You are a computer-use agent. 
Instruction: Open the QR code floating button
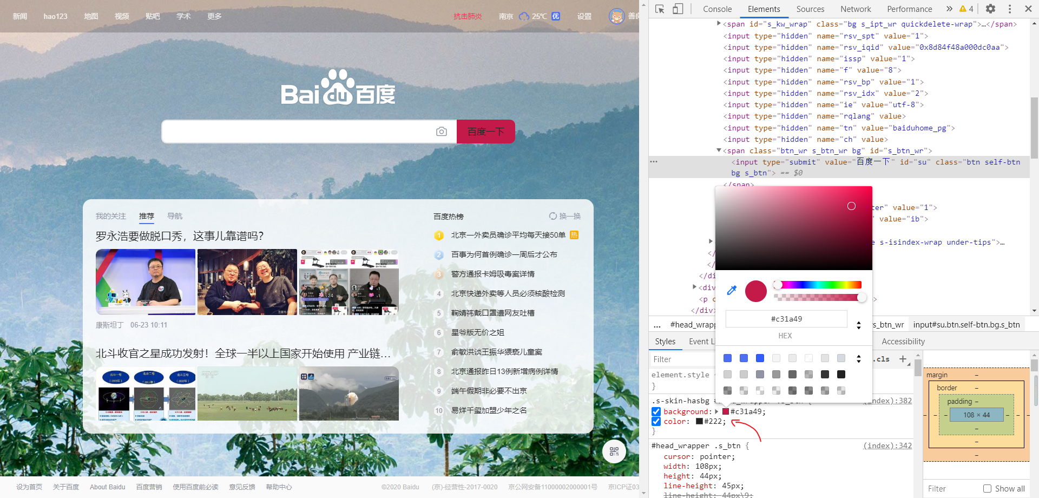(x=614, y=451)
